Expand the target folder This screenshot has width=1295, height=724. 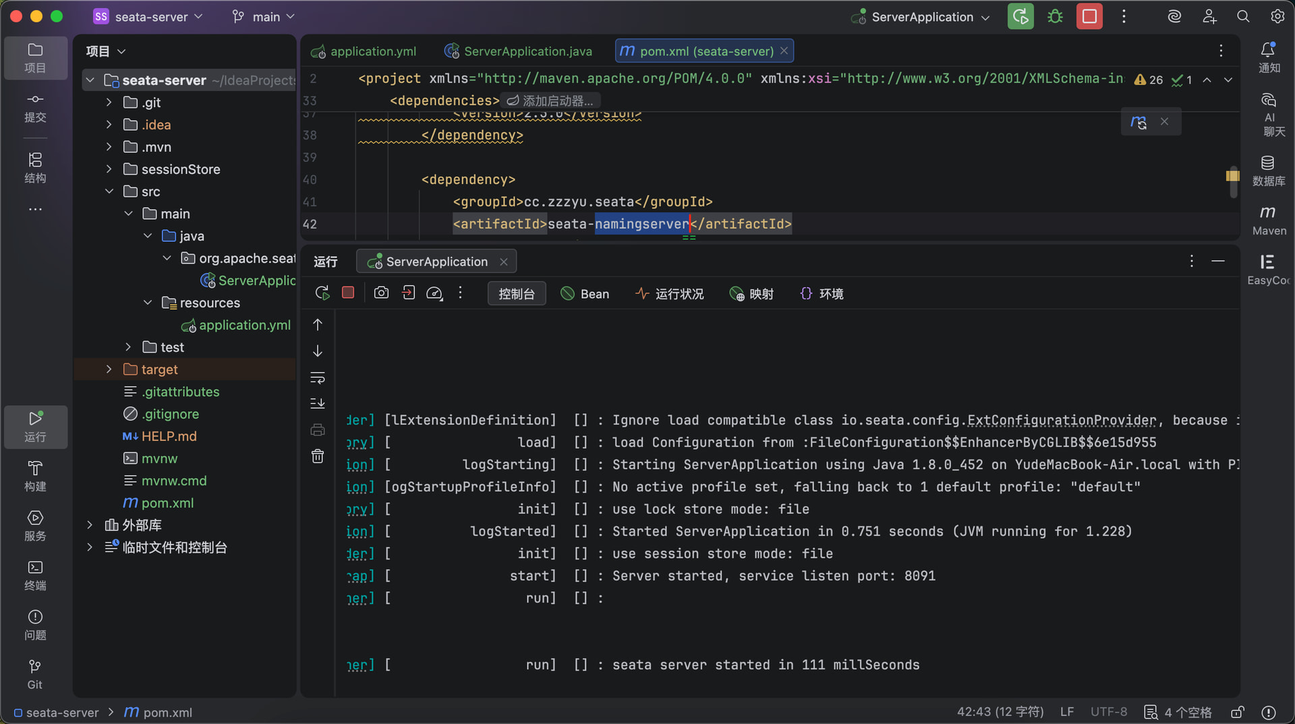[109, 369]
